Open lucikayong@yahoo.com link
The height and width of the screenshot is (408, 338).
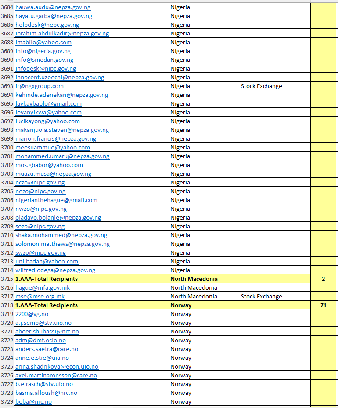tap(47, 121)
